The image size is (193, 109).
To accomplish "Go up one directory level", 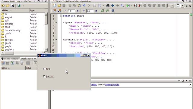I will [x=3, y=5].
